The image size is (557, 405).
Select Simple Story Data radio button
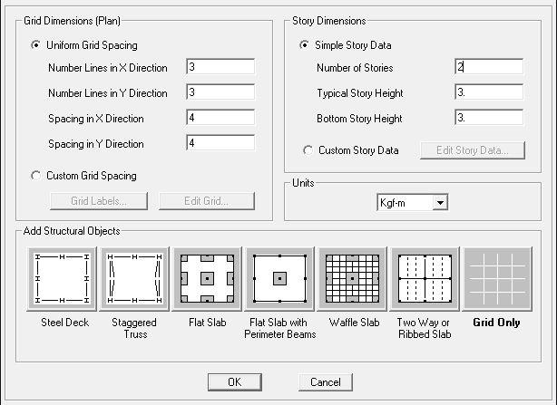(304, 45)
